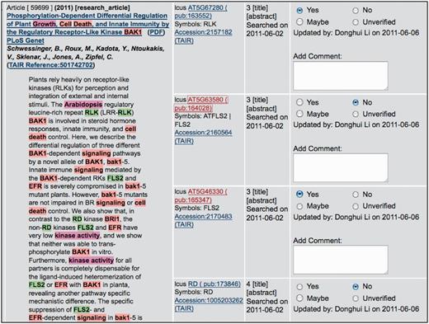The height and width of the screenshot is (324, 429).
Task: Open Accession:2170483 TAIR link
Action: pyautogui.click(x=203, y=220)
